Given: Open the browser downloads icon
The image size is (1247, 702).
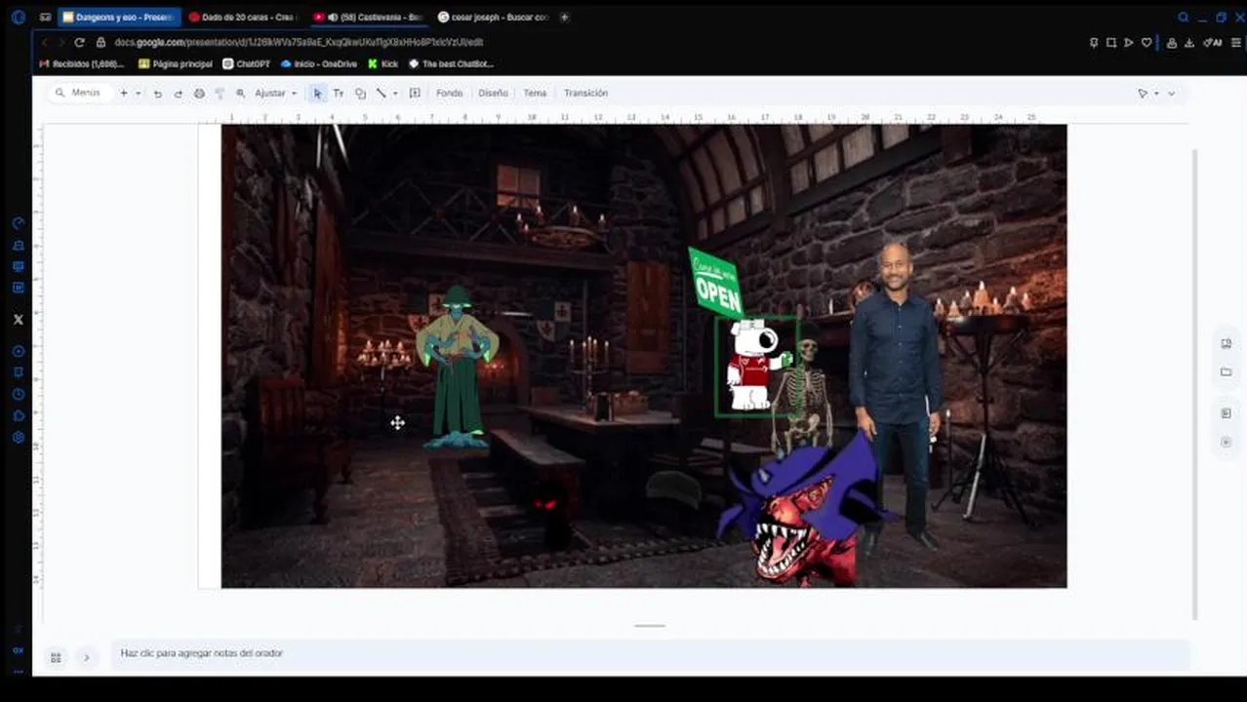Looking at the screenshot, I should click(x=1189, y=43).
